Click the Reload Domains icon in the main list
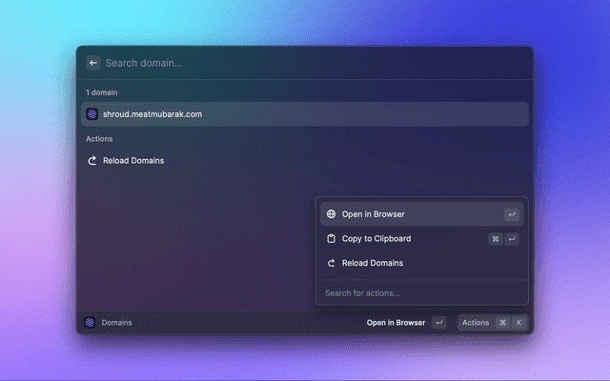This screenshot has width=610, height=381. click(x=92, y=161)
